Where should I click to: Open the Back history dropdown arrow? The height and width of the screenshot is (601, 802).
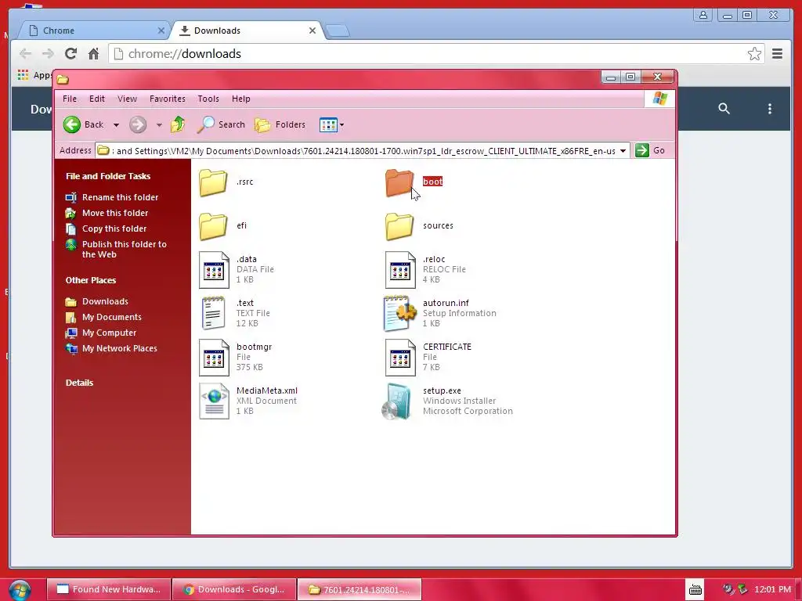point(116,124)
